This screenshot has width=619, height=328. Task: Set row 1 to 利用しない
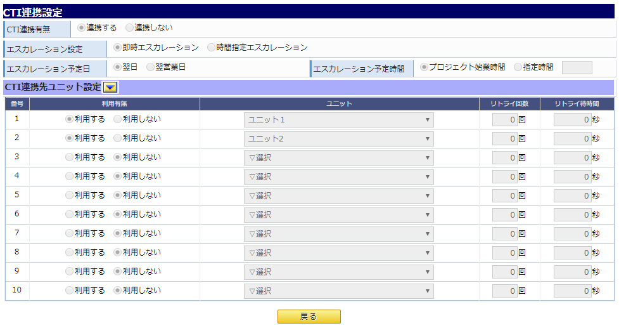[117, 119]
